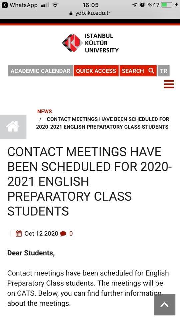
Task: Tap the Wi-Fi status icon
Action: pos(55,5)
